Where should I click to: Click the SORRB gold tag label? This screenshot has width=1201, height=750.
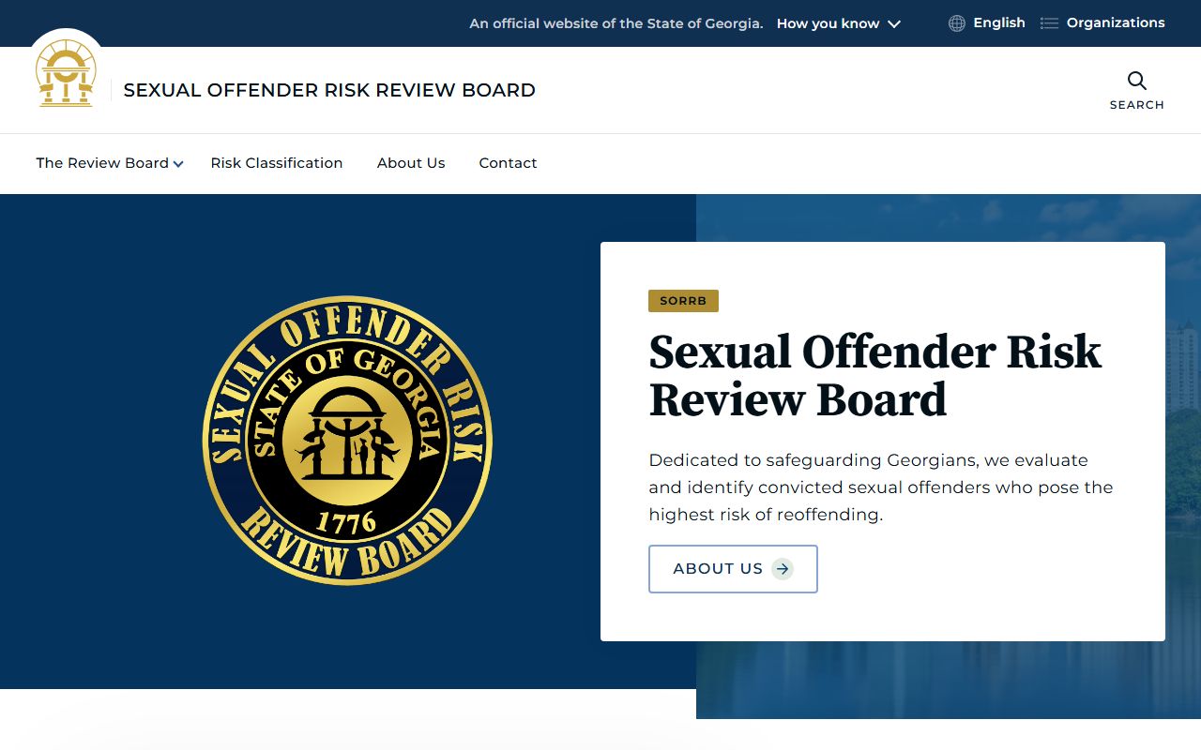coord(683,301)
